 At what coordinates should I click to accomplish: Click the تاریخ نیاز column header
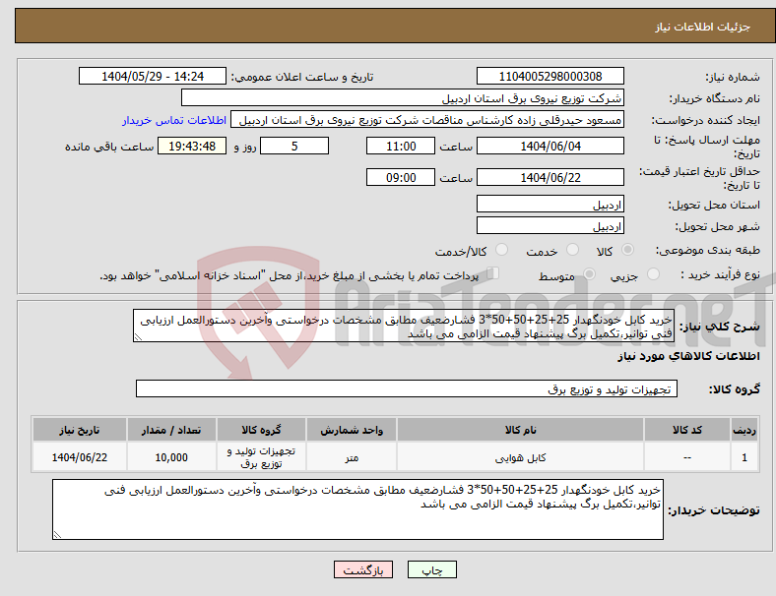click(80, 430)
